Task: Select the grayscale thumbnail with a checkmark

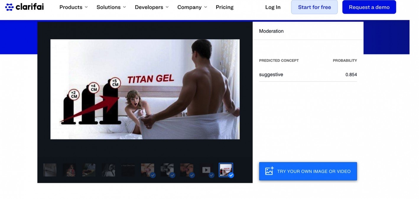Action: [x=167, y=170]
